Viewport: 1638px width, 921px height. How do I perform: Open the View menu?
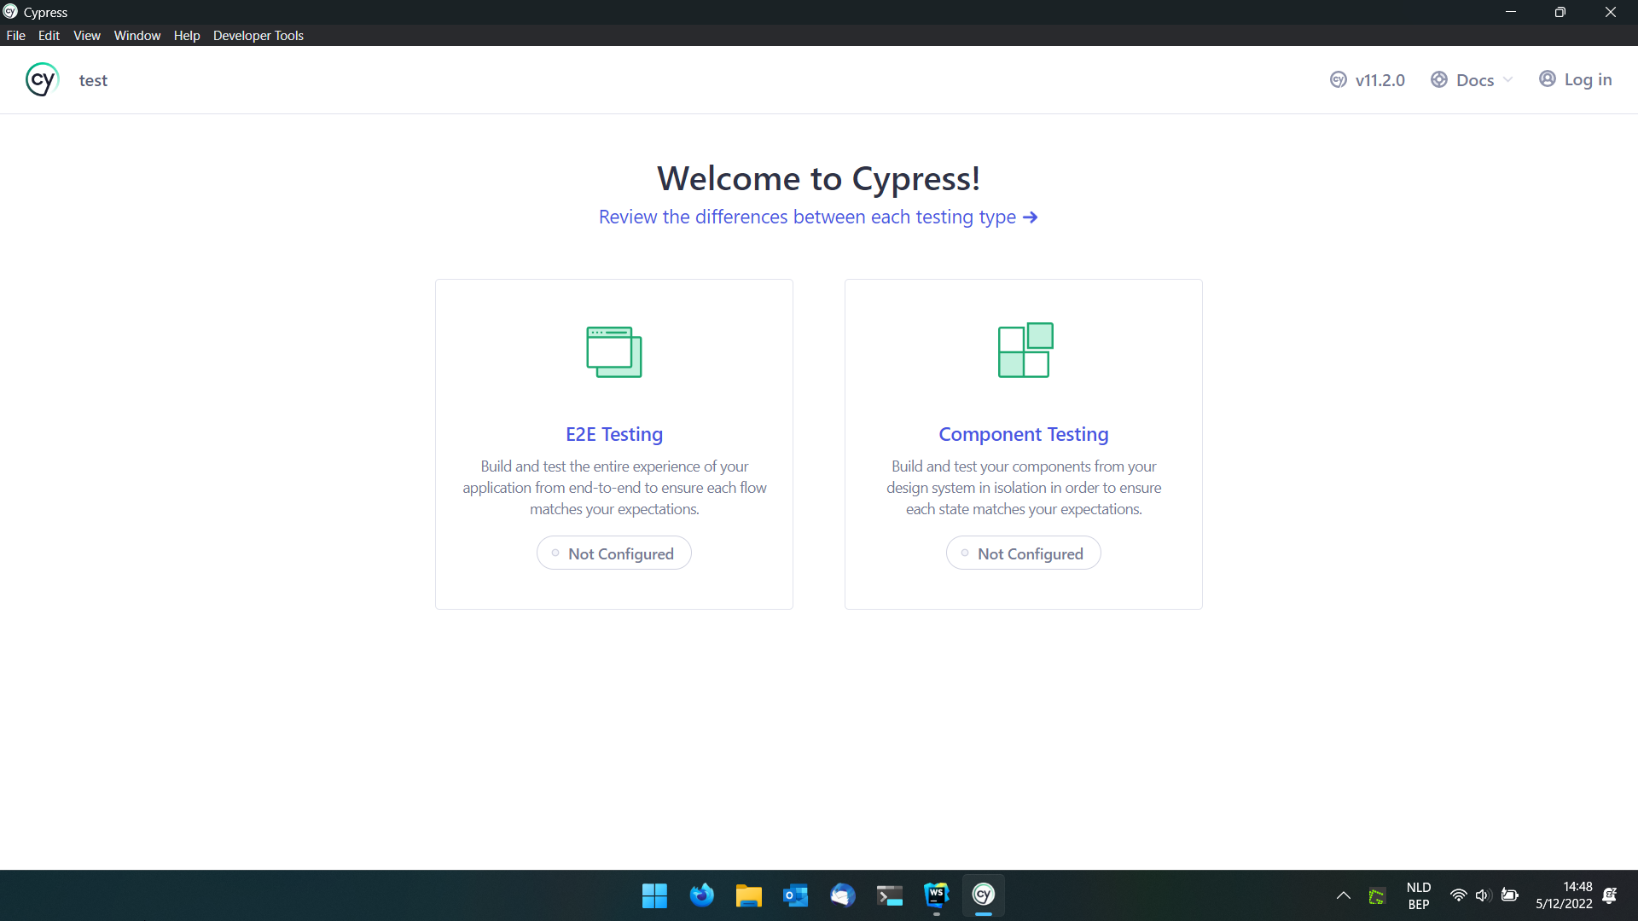click(86, 35)
